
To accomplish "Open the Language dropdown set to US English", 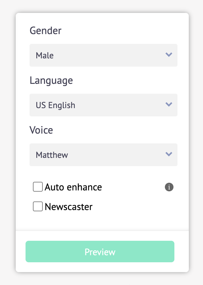I will [103, 105].
